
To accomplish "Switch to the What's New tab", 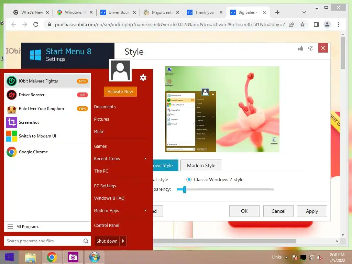I will (31, 12).
